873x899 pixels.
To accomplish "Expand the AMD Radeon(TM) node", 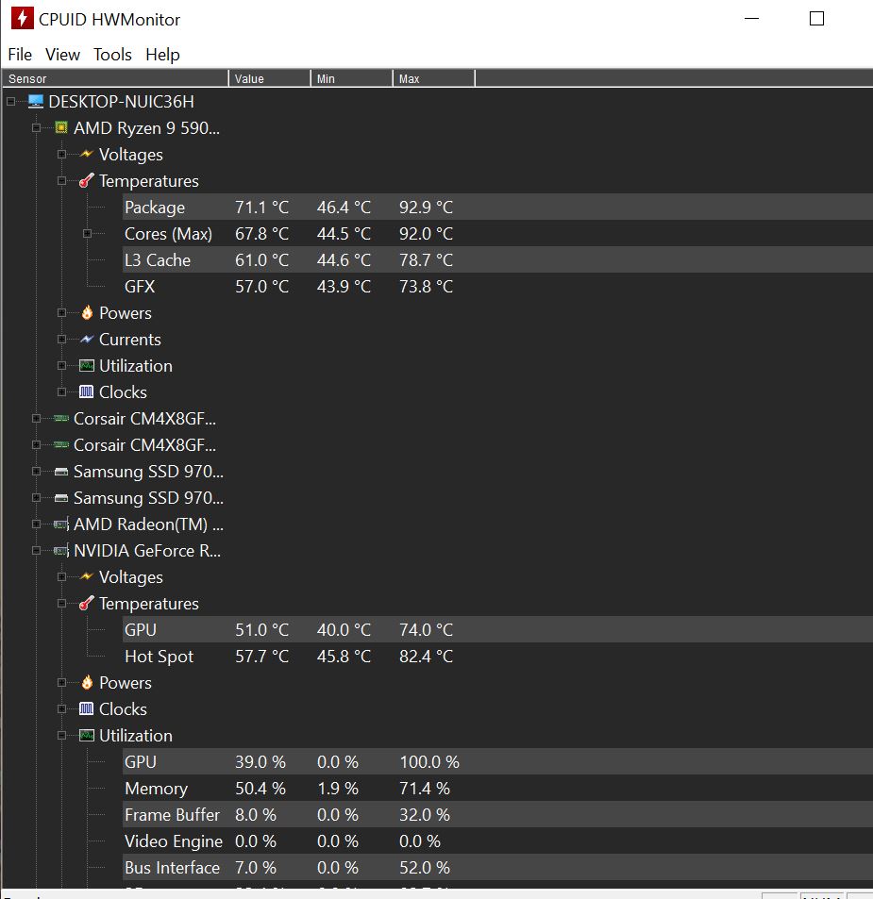I will point(36,524).
